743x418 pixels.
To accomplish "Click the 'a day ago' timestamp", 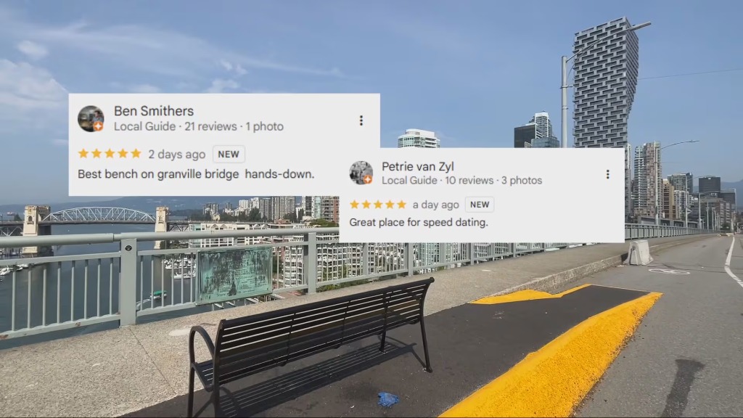I will point(436,205).
